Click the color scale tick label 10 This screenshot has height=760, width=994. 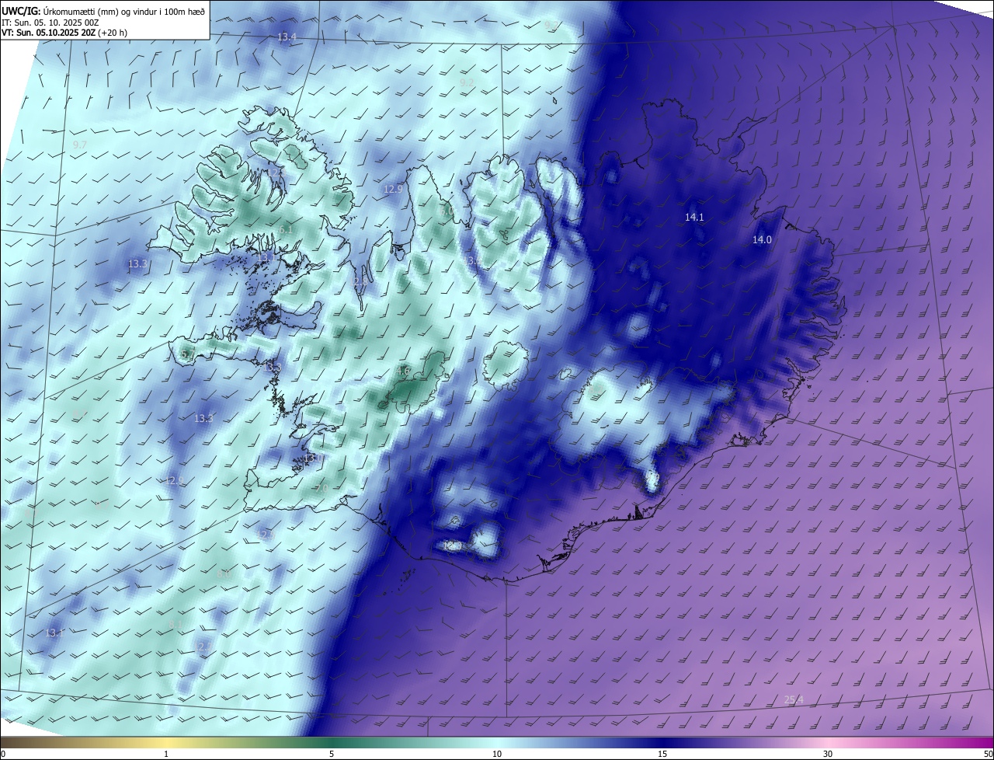[x=497, y=754]
